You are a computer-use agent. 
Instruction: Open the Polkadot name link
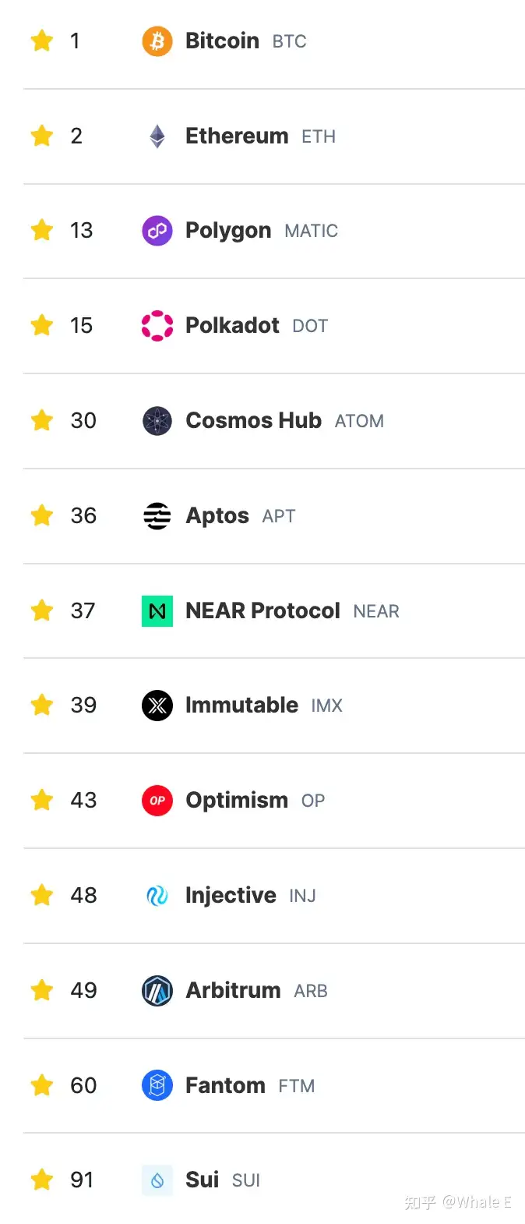point(232,326)
